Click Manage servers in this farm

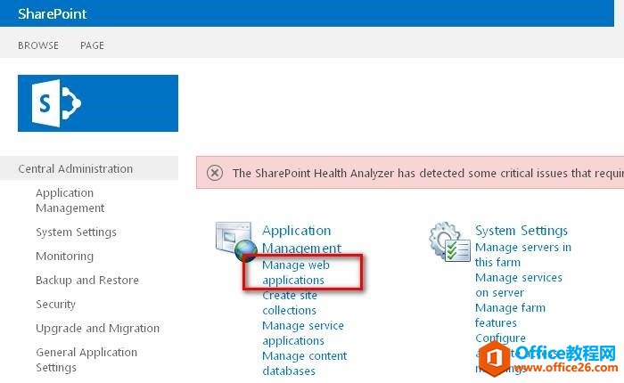[x=523, y=255]
